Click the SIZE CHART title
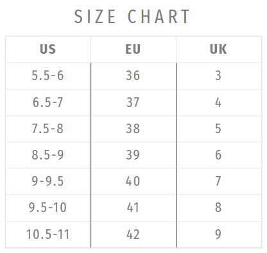The width and height of the screenshot is (267, 253). click(x=132, y=17)
